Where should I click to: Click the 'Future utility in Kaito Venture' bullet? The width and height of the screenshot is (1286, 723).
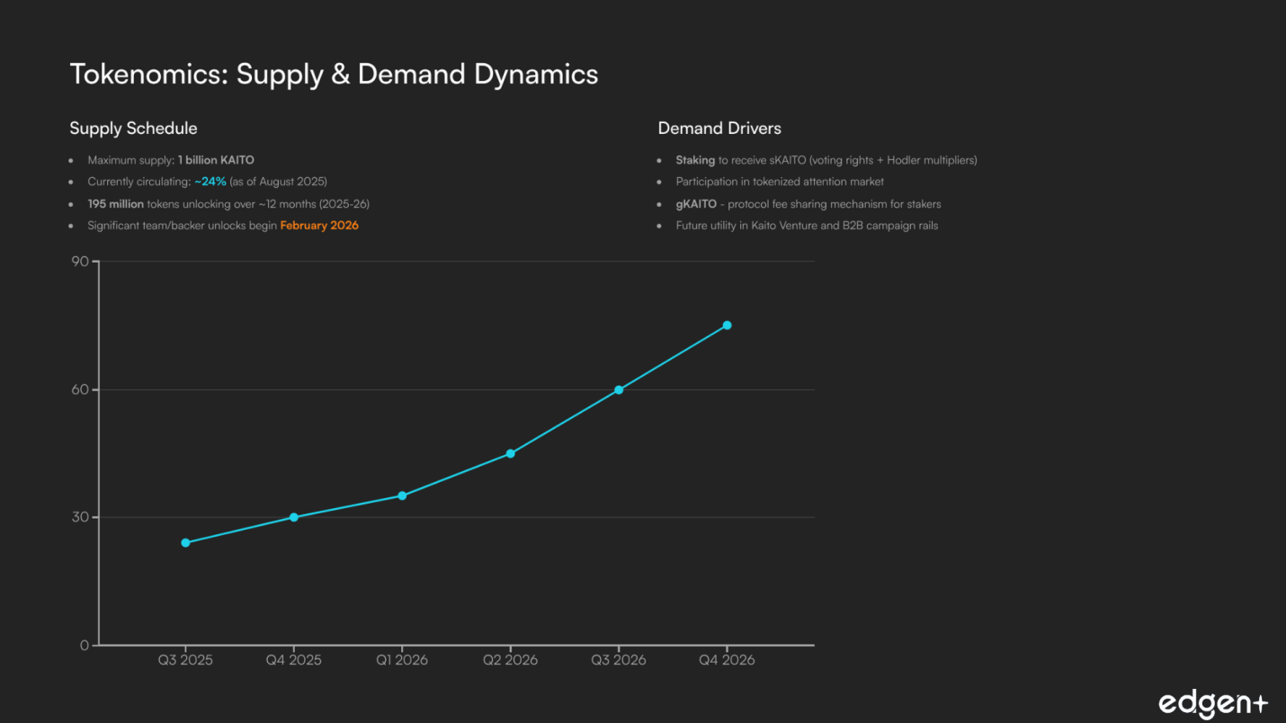807,226
